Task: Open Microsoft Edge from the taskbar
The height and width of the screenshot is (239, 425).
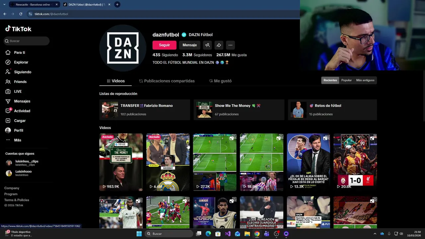Action: pos(208,234)
